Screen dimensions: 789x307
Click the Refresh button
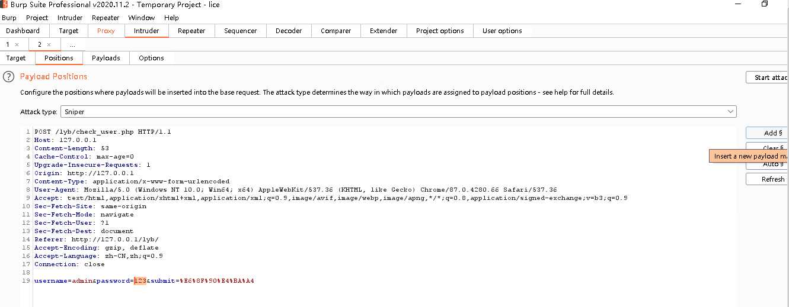(767, 179)
